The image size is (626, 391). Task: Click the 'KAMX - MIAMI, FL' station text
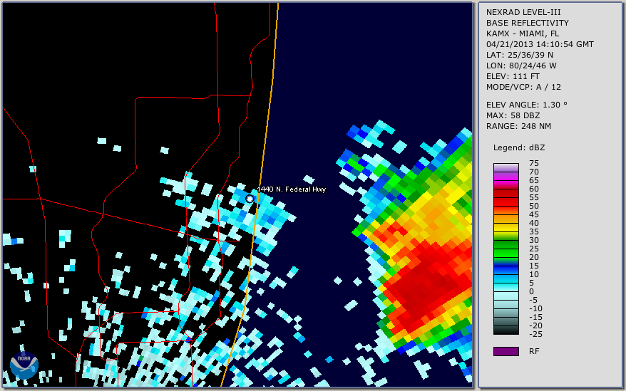[523, 33]
